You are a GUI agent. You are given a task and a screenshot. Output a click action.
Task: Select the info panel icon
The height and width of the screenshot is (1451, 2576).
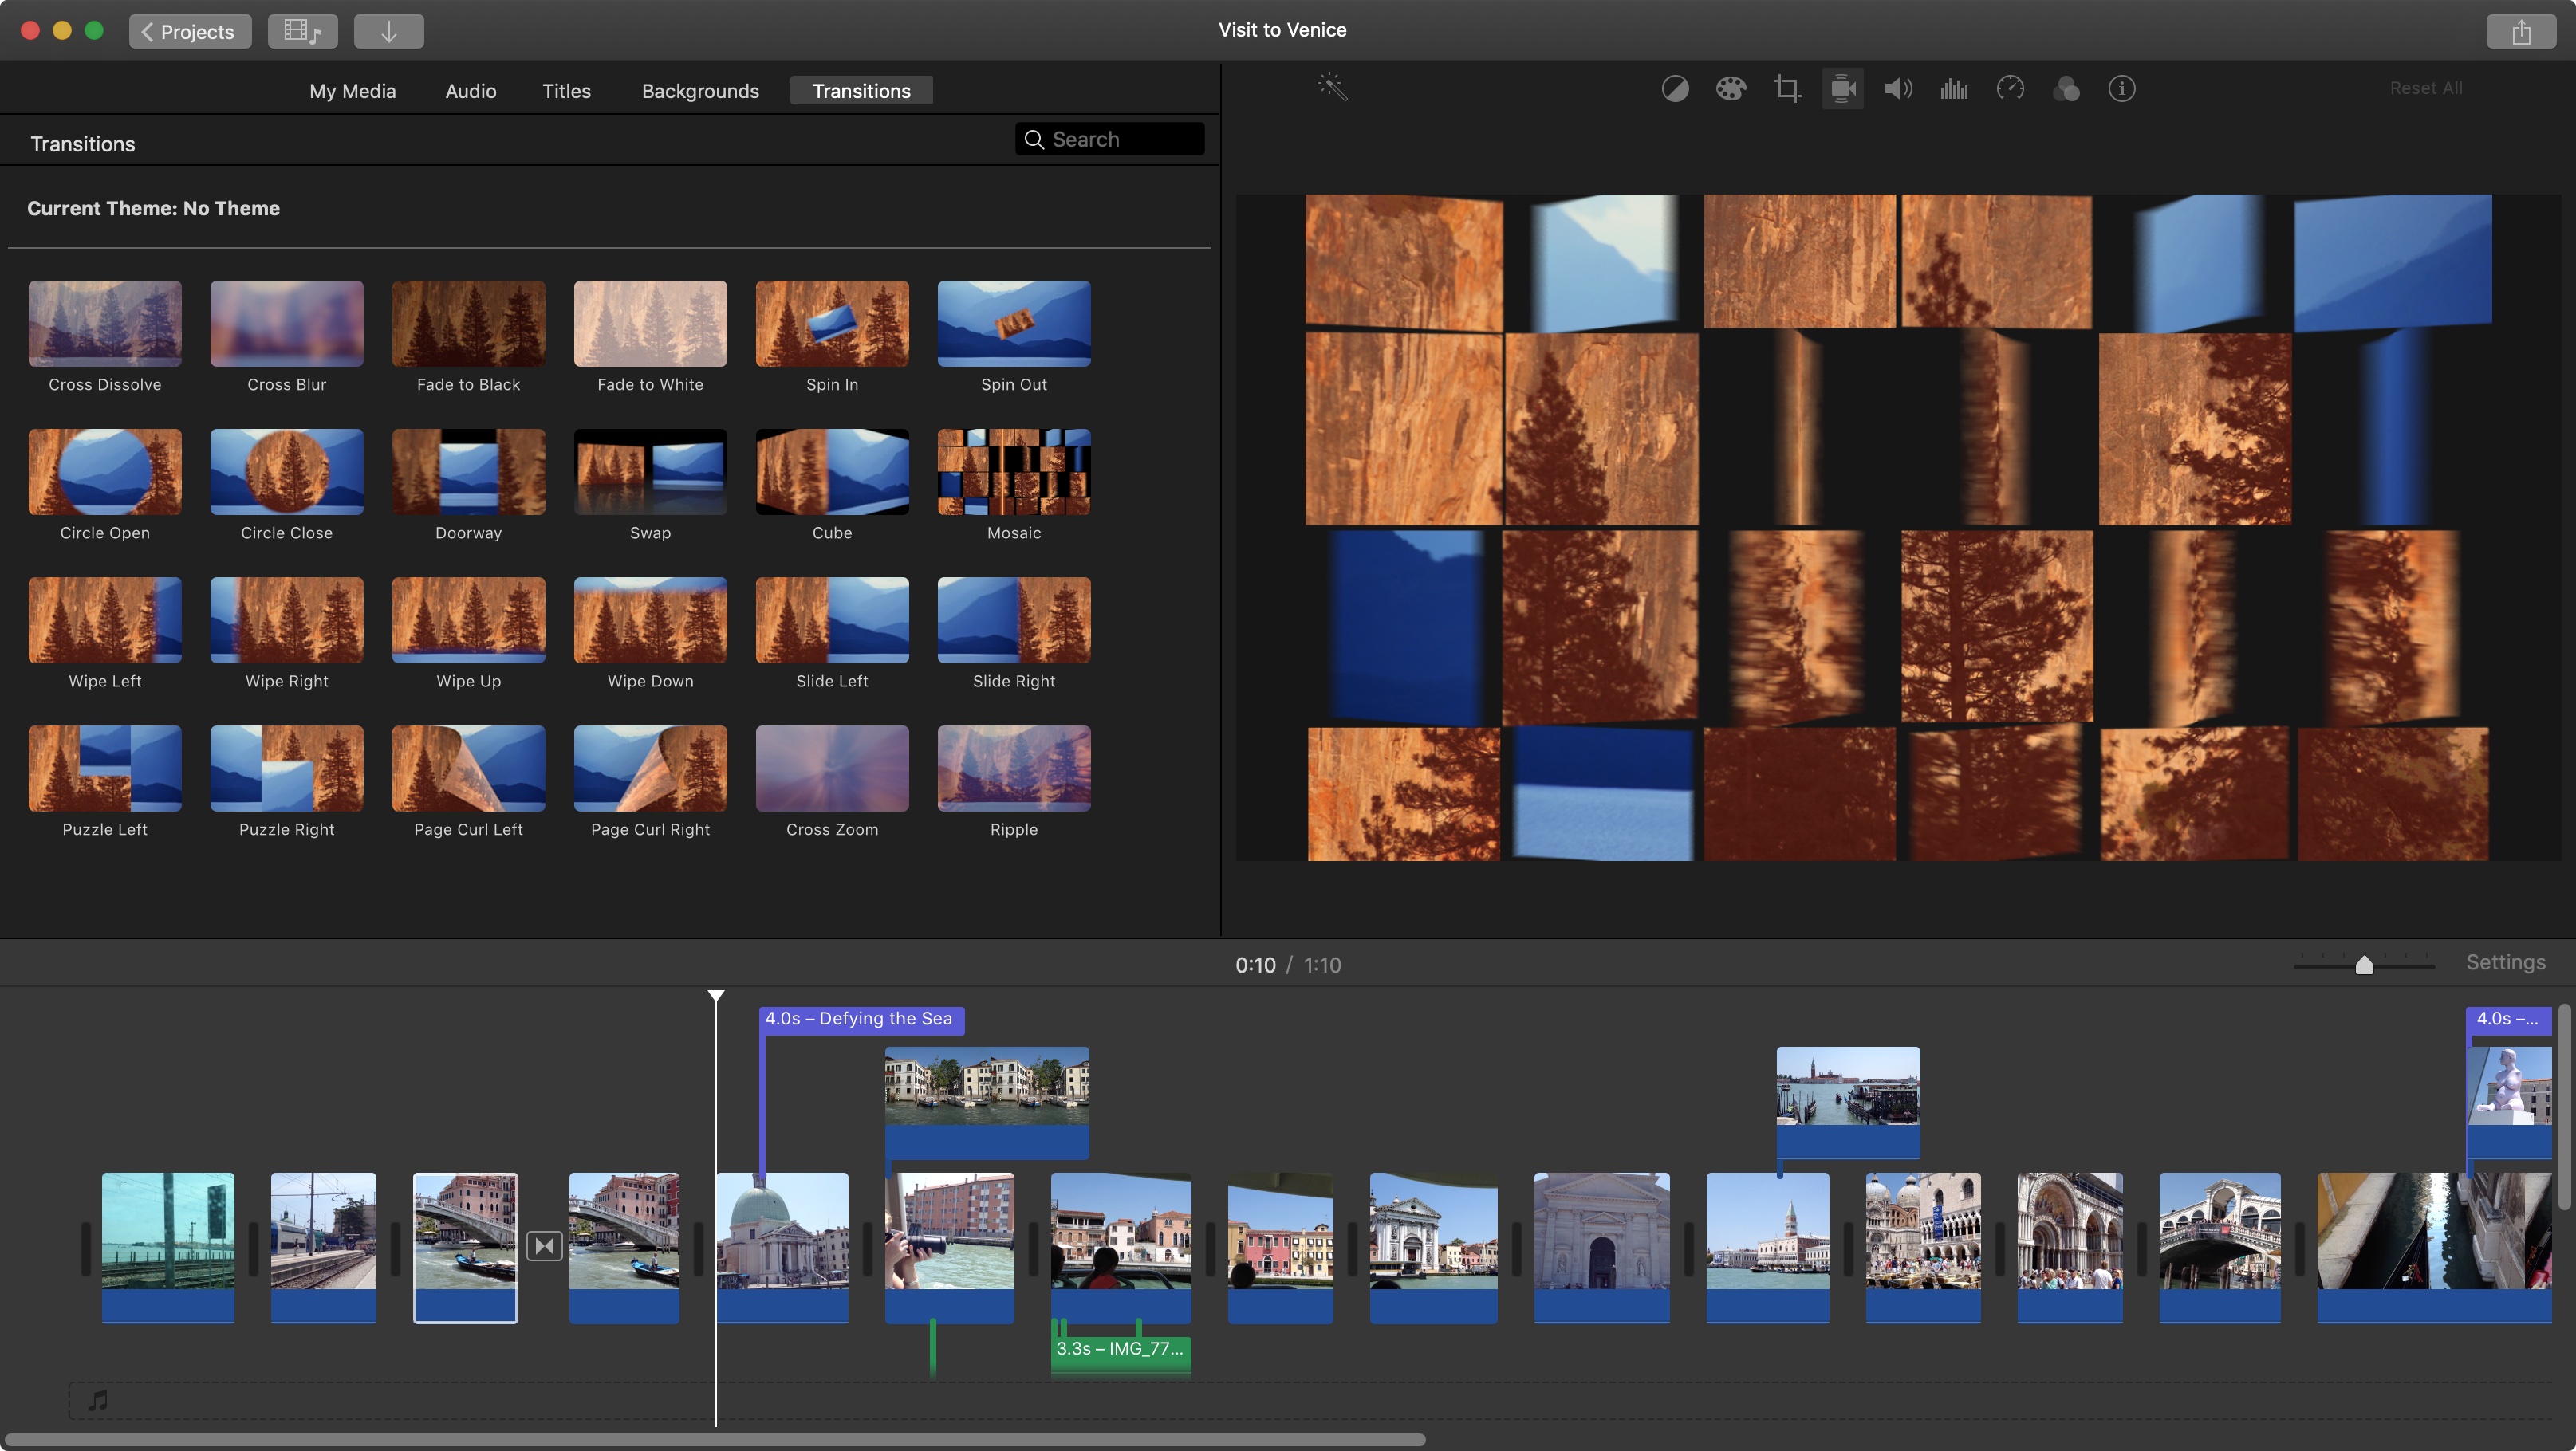(2121, 87)
